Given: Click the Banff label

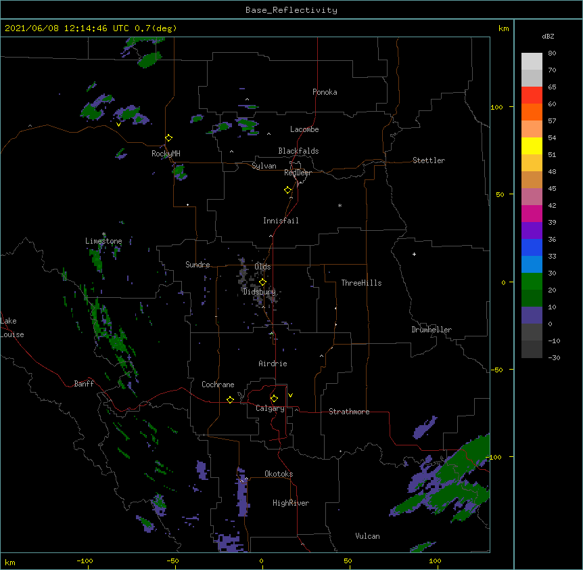Looking at the screenshot, I should tap(84, 384).
